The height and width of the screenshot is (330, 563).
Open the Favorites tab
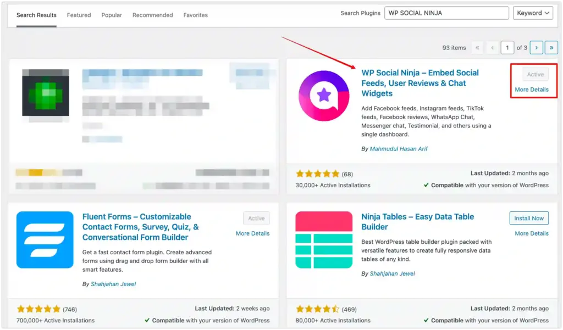pos(196,15)
